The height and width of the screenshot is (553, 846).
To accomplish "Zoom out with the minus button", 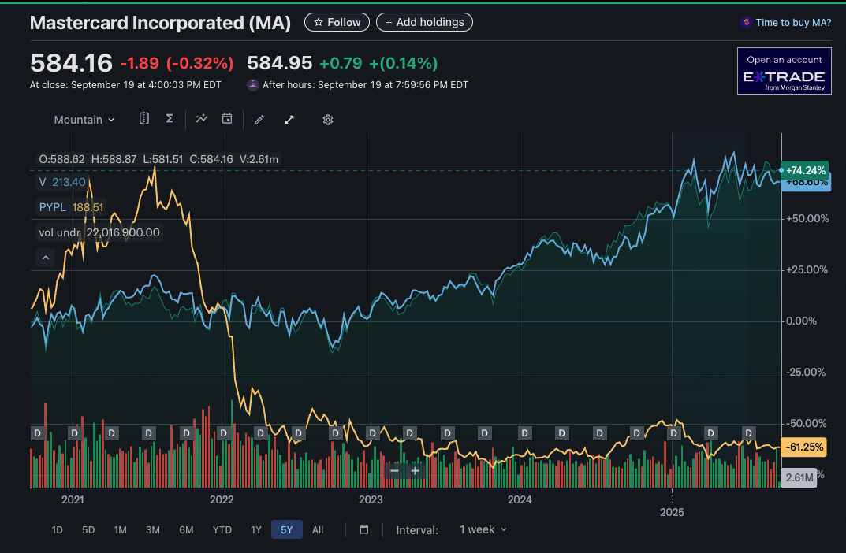I will click(394, 470).
